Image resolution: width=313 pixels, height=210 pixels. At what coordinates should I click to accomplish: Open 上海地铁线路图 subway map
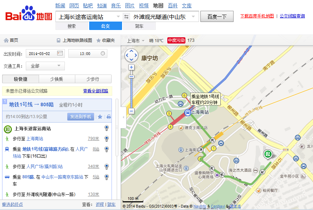tap(74, 40)
